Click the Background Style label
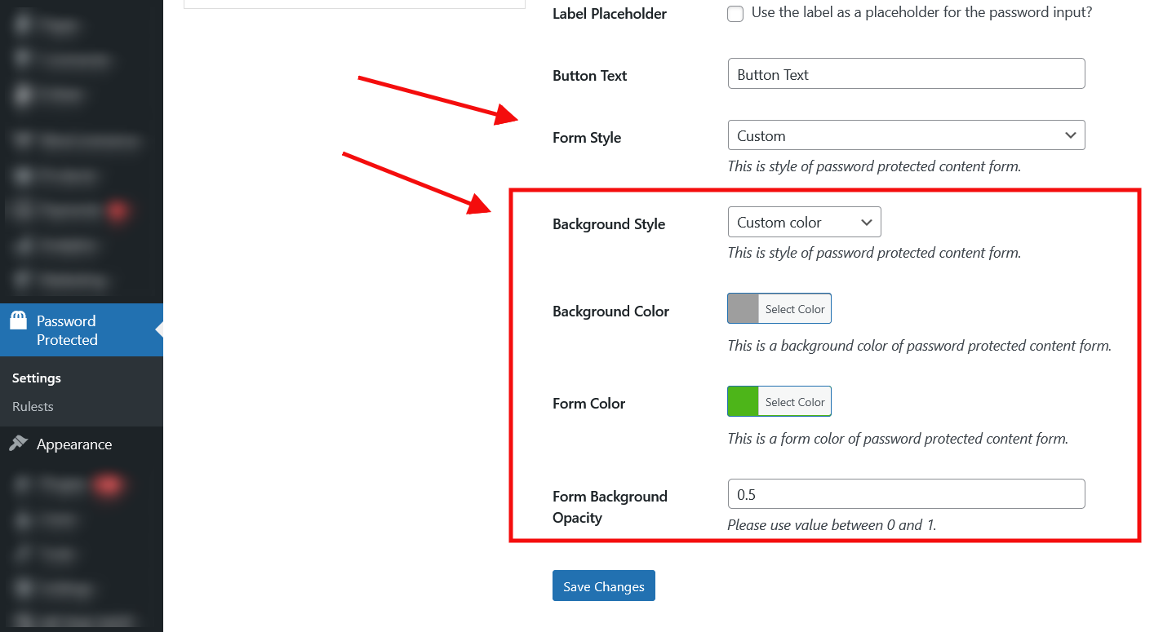 pyautogui.click(x=609, y=224)
